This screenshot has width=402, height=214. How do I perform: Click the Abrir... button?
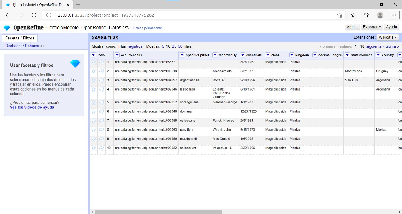[x=352, y=27]
